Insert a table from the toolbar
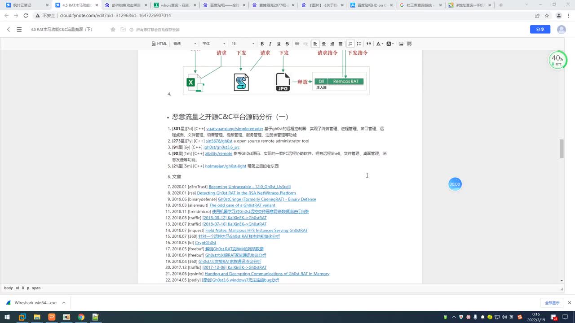Viewport: 575px width, 323px height. (x=409, y=44)
